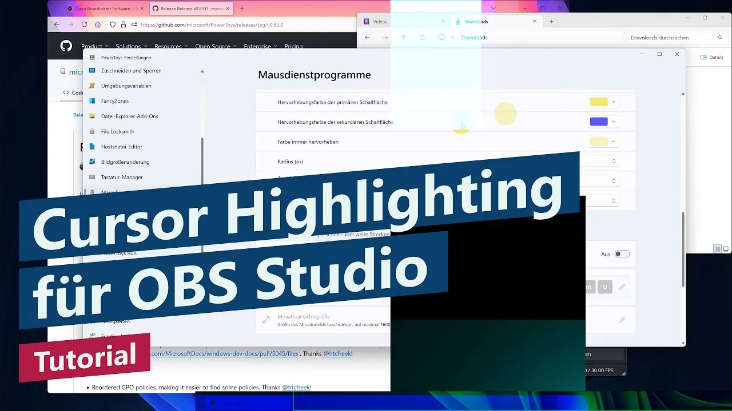Click pale yellow always-highlight color swatch
Viewport: 732px width, 411px height.
pyautogui.click(x=599, y=142)
